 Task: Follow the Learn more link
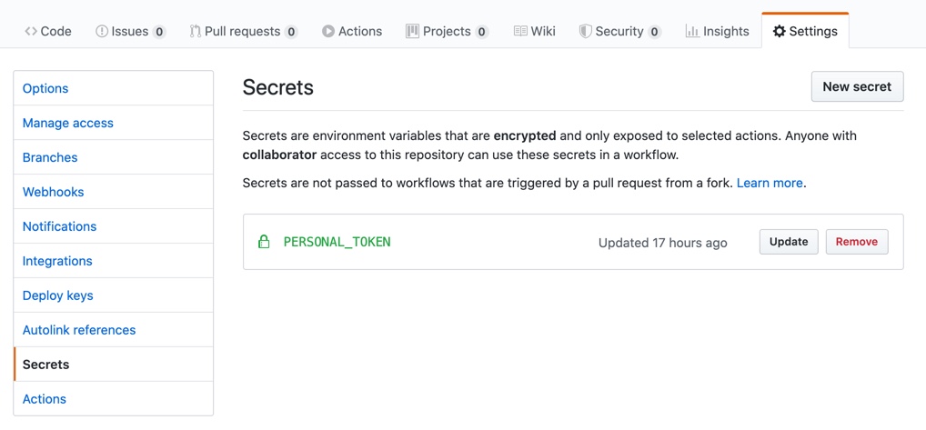[x=770, y=183]
